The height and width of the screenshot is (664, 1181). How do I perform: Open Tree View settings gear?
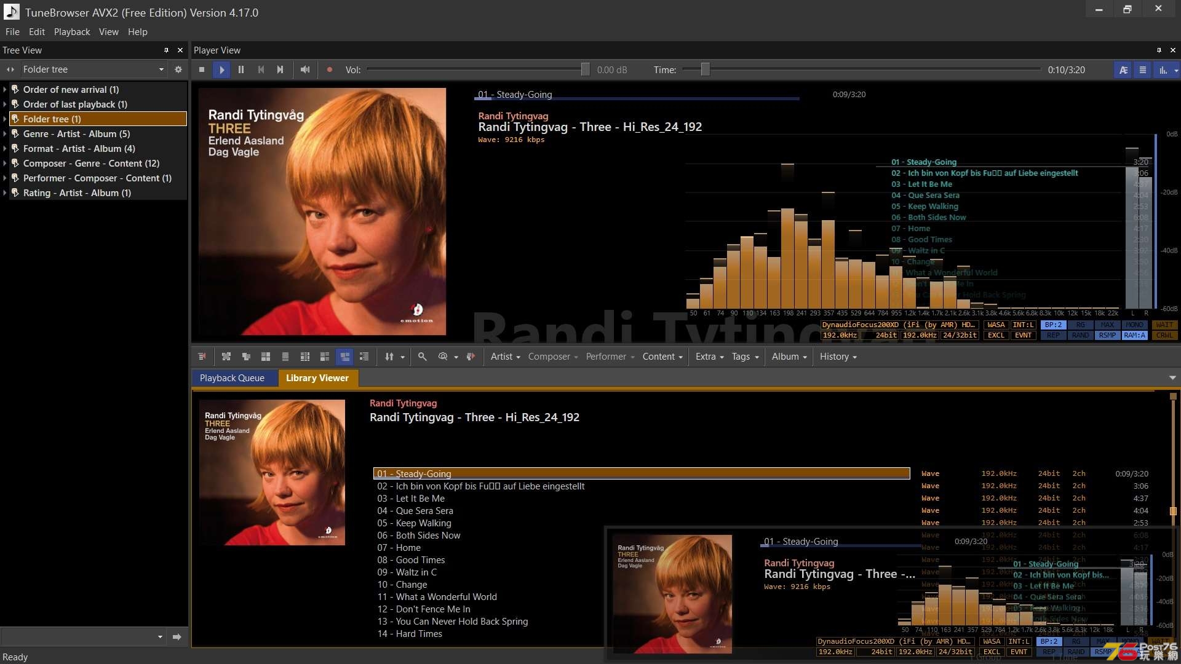tap(178, 69)
